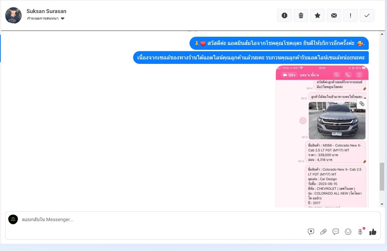387x251 pixels.
Task: Mark conversation done with checkmark icon
Action: [x=367, y=15]
